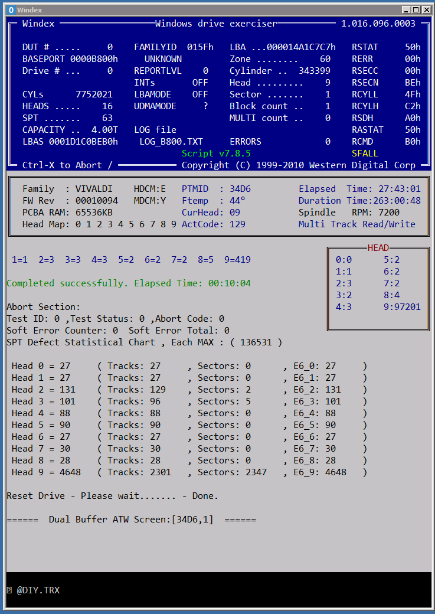Viewport: 435px width, 614px height.
Task: Click the INTs OFF entry
Action: [x=171, y=83]
